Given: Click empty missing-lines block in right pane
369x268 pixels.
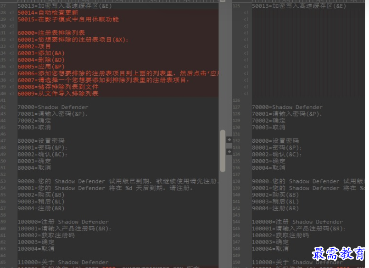Looking at the screenshot, I should tap(308, 53).
